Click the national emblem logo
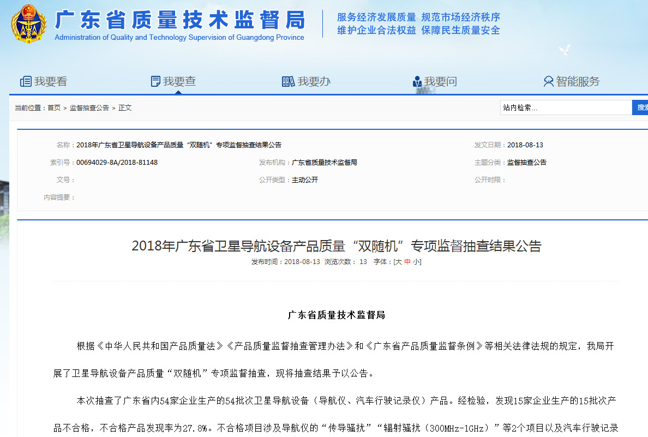The image size is (648, 437). coord(28,23)
